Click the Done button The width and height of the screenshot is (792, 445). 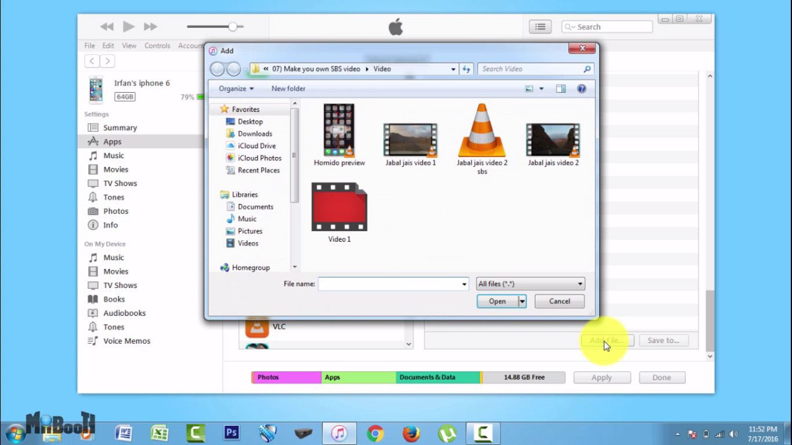pyautogui.click(x=662, y=377)
